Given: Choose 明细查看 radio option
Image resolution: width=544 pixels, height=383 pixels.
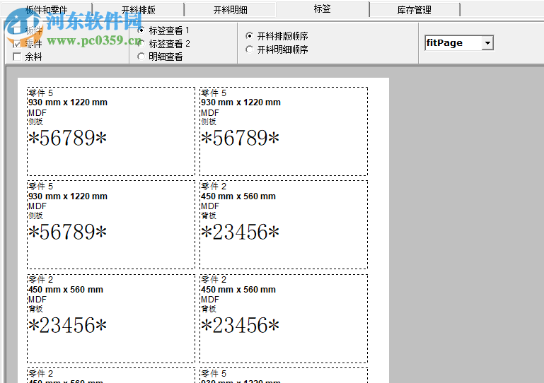Looking at the screenshot, I should [141, 57].
